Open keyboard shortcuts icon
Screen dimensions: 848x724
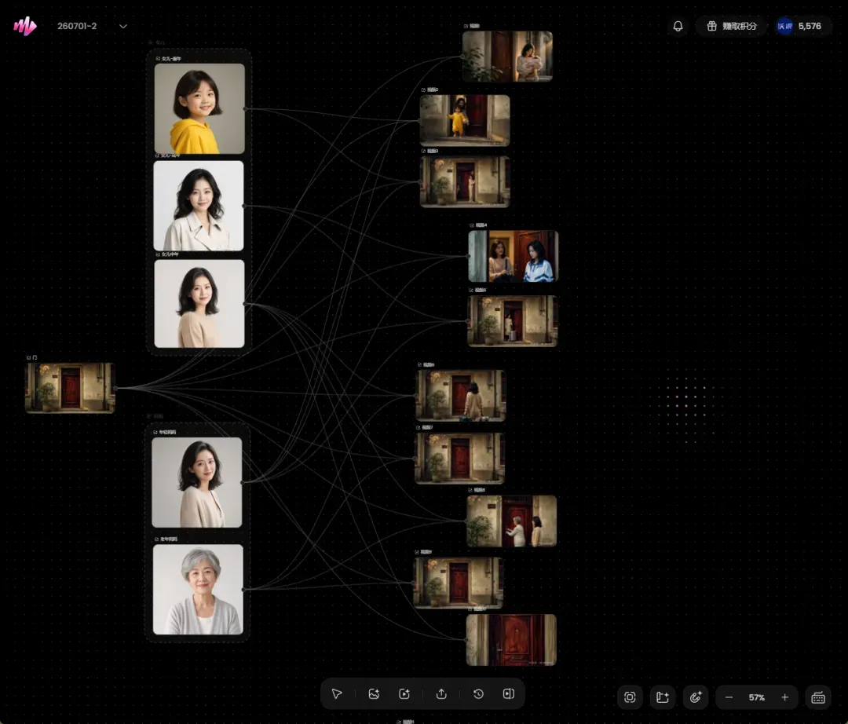(x=818, y=697)
